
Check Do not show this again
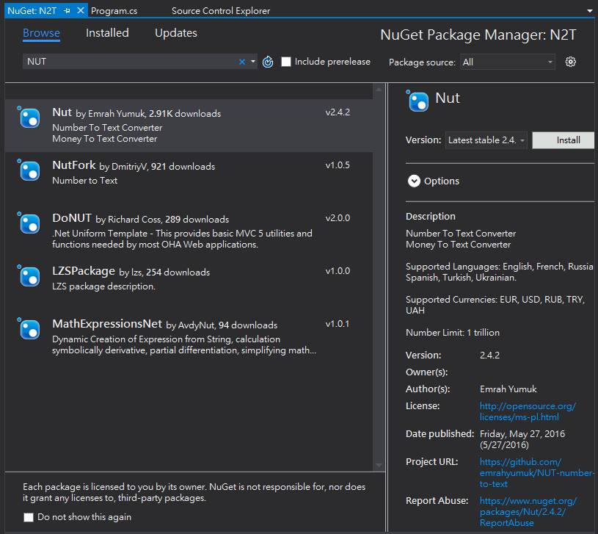[x=28, y=517]
